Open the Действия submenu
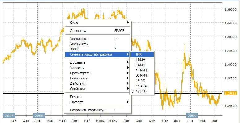 coord(98,83)
